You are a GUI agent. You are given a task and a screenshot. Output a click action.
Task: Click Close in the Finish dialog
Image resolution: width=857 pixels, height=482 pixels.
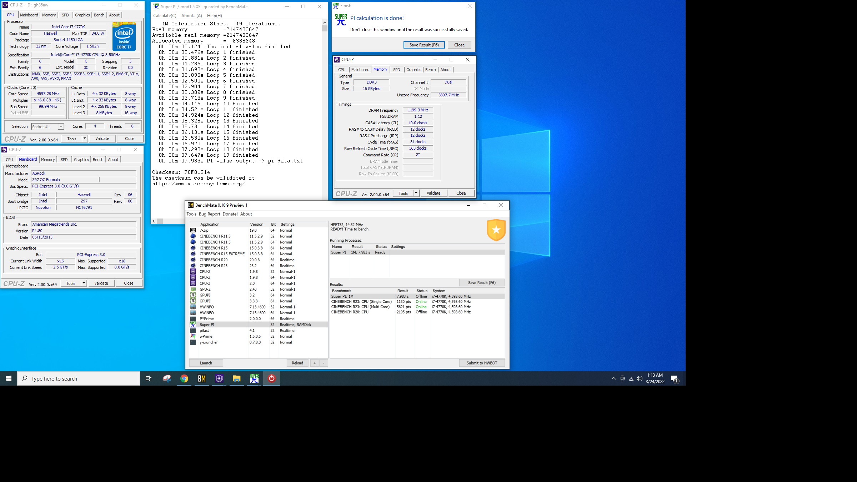pyautogui.click(x=460, y=45)
